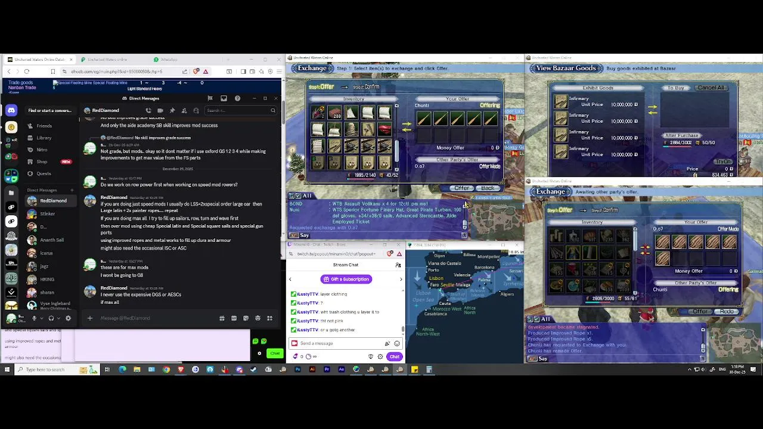The height and width of the screenshot is (429, 763).
Task: Click the green Chat button below Discord
Action: 275,353
